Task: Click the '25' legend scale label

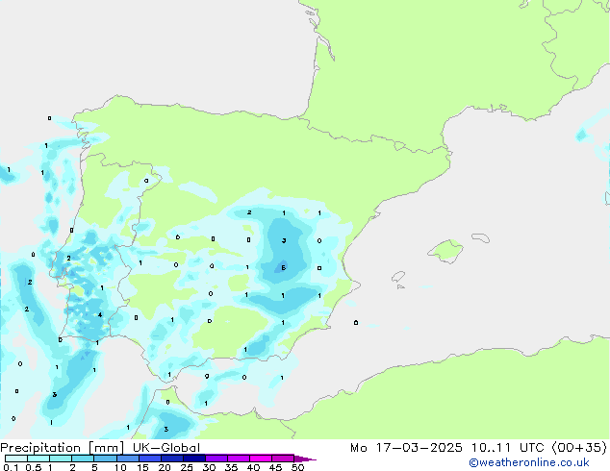Action: coord(187,467)
